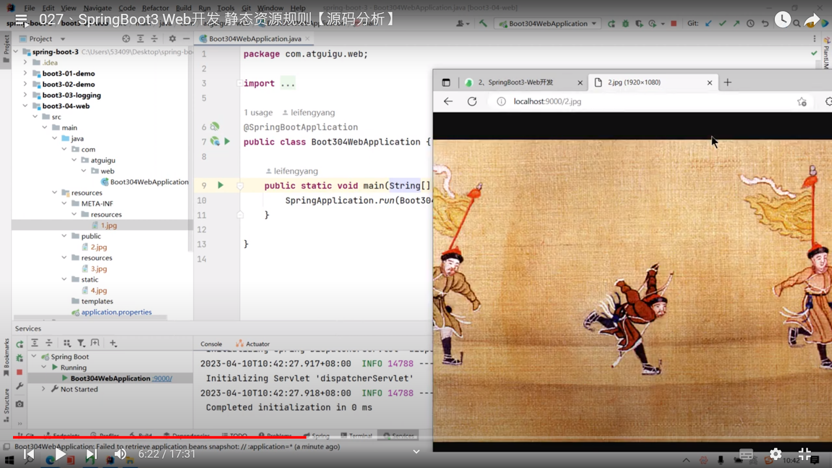Toggle import fold on line 3
This screenshot has height=468, width=832.
point(239,83)
